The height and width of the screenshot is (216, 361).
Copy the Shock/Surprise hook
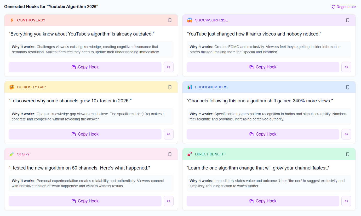[263, 67]
